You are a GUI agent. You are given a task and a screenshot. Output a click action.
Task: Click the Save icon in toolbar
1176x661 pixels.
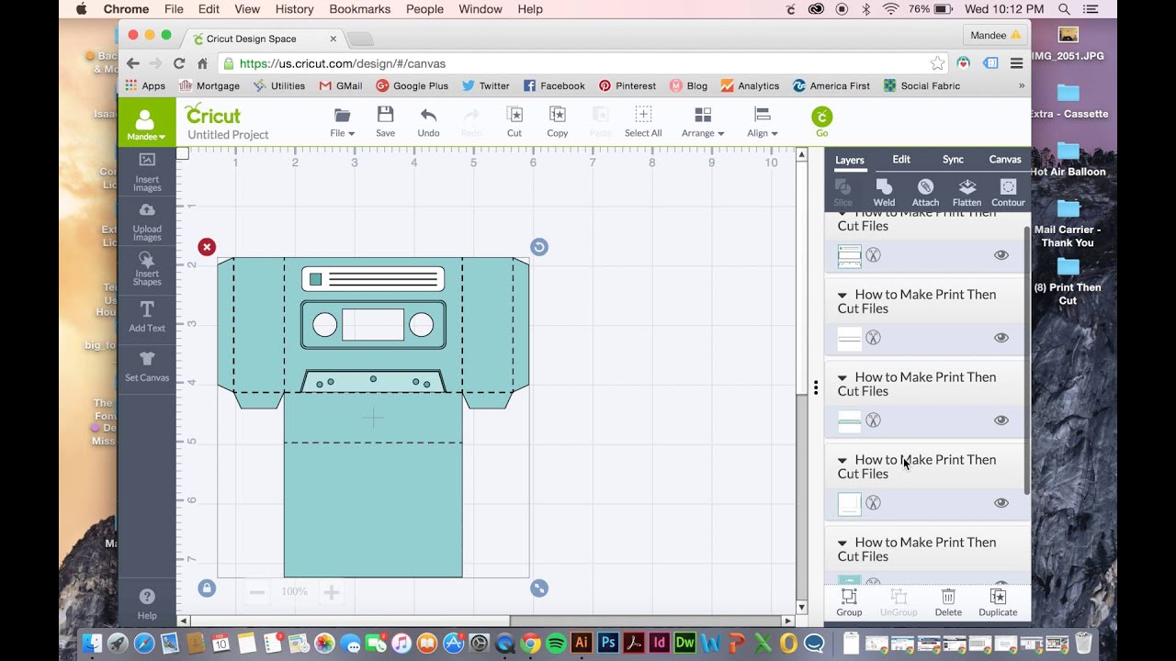385,121
